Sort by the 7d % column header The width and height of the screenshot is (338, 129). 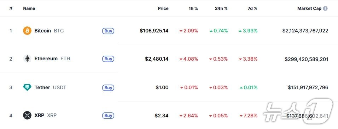[x=252, y=8]
